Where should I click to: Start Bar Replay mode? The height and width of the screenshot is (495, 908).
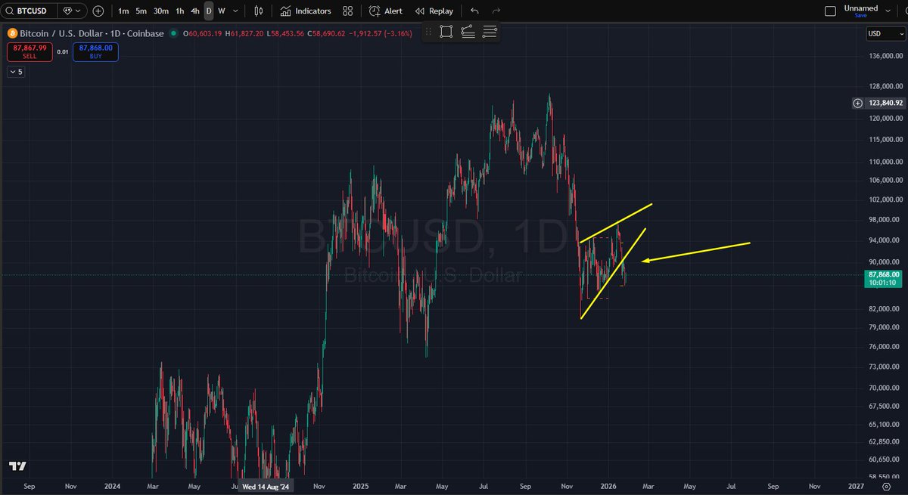(434, 11)
